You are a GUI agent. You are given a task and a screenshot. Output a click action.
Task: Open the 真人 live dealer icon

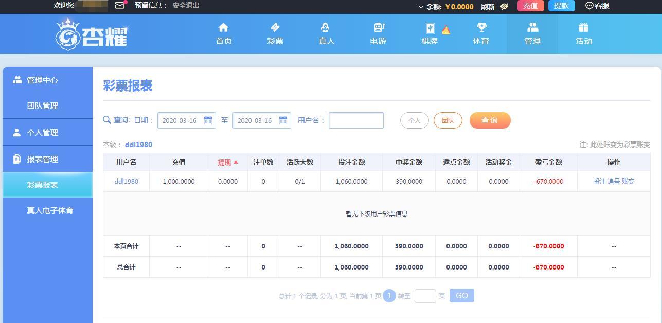pyautogui.click(x=326, y=27)
